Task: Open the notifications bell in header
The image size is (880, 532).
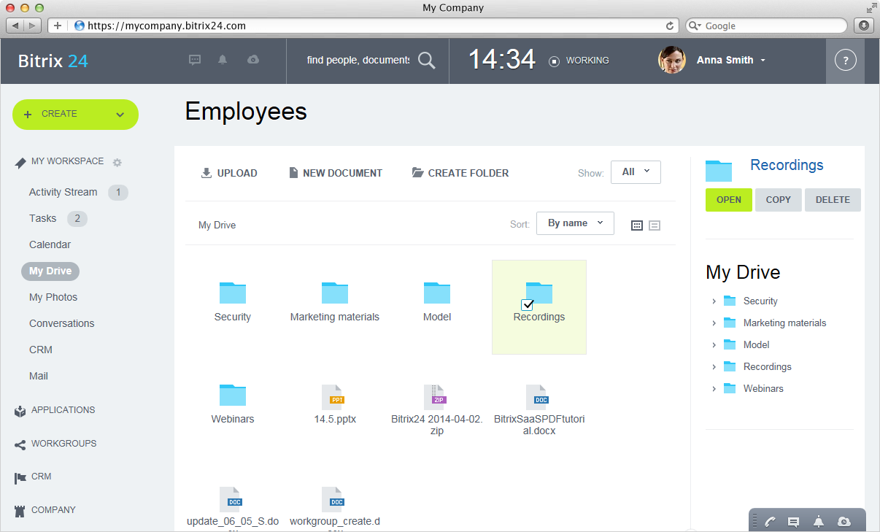Action: [223, 60]
